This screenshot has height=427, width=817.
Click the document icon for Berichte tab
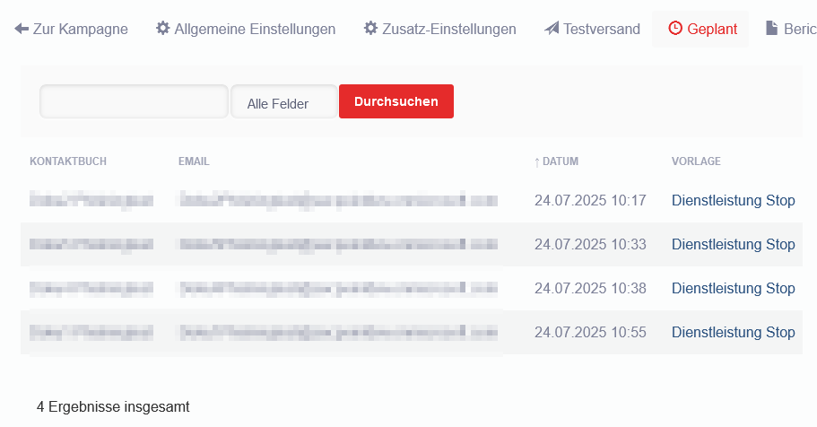tap(771, 29)
